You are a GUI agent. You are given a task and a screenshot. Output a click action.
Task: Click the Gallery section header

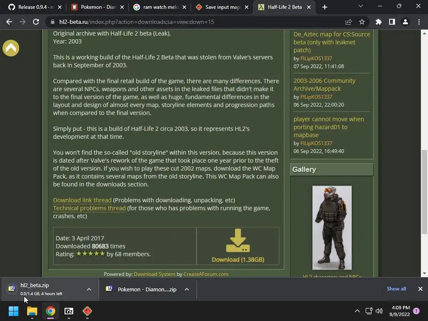331,170
